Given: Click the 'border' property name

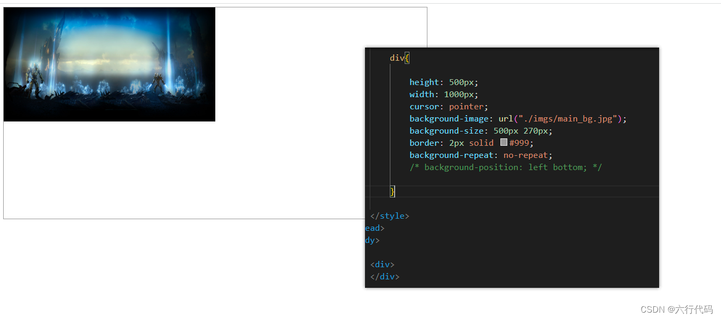Looking at the screenshot, I should [x=424, y=143].
